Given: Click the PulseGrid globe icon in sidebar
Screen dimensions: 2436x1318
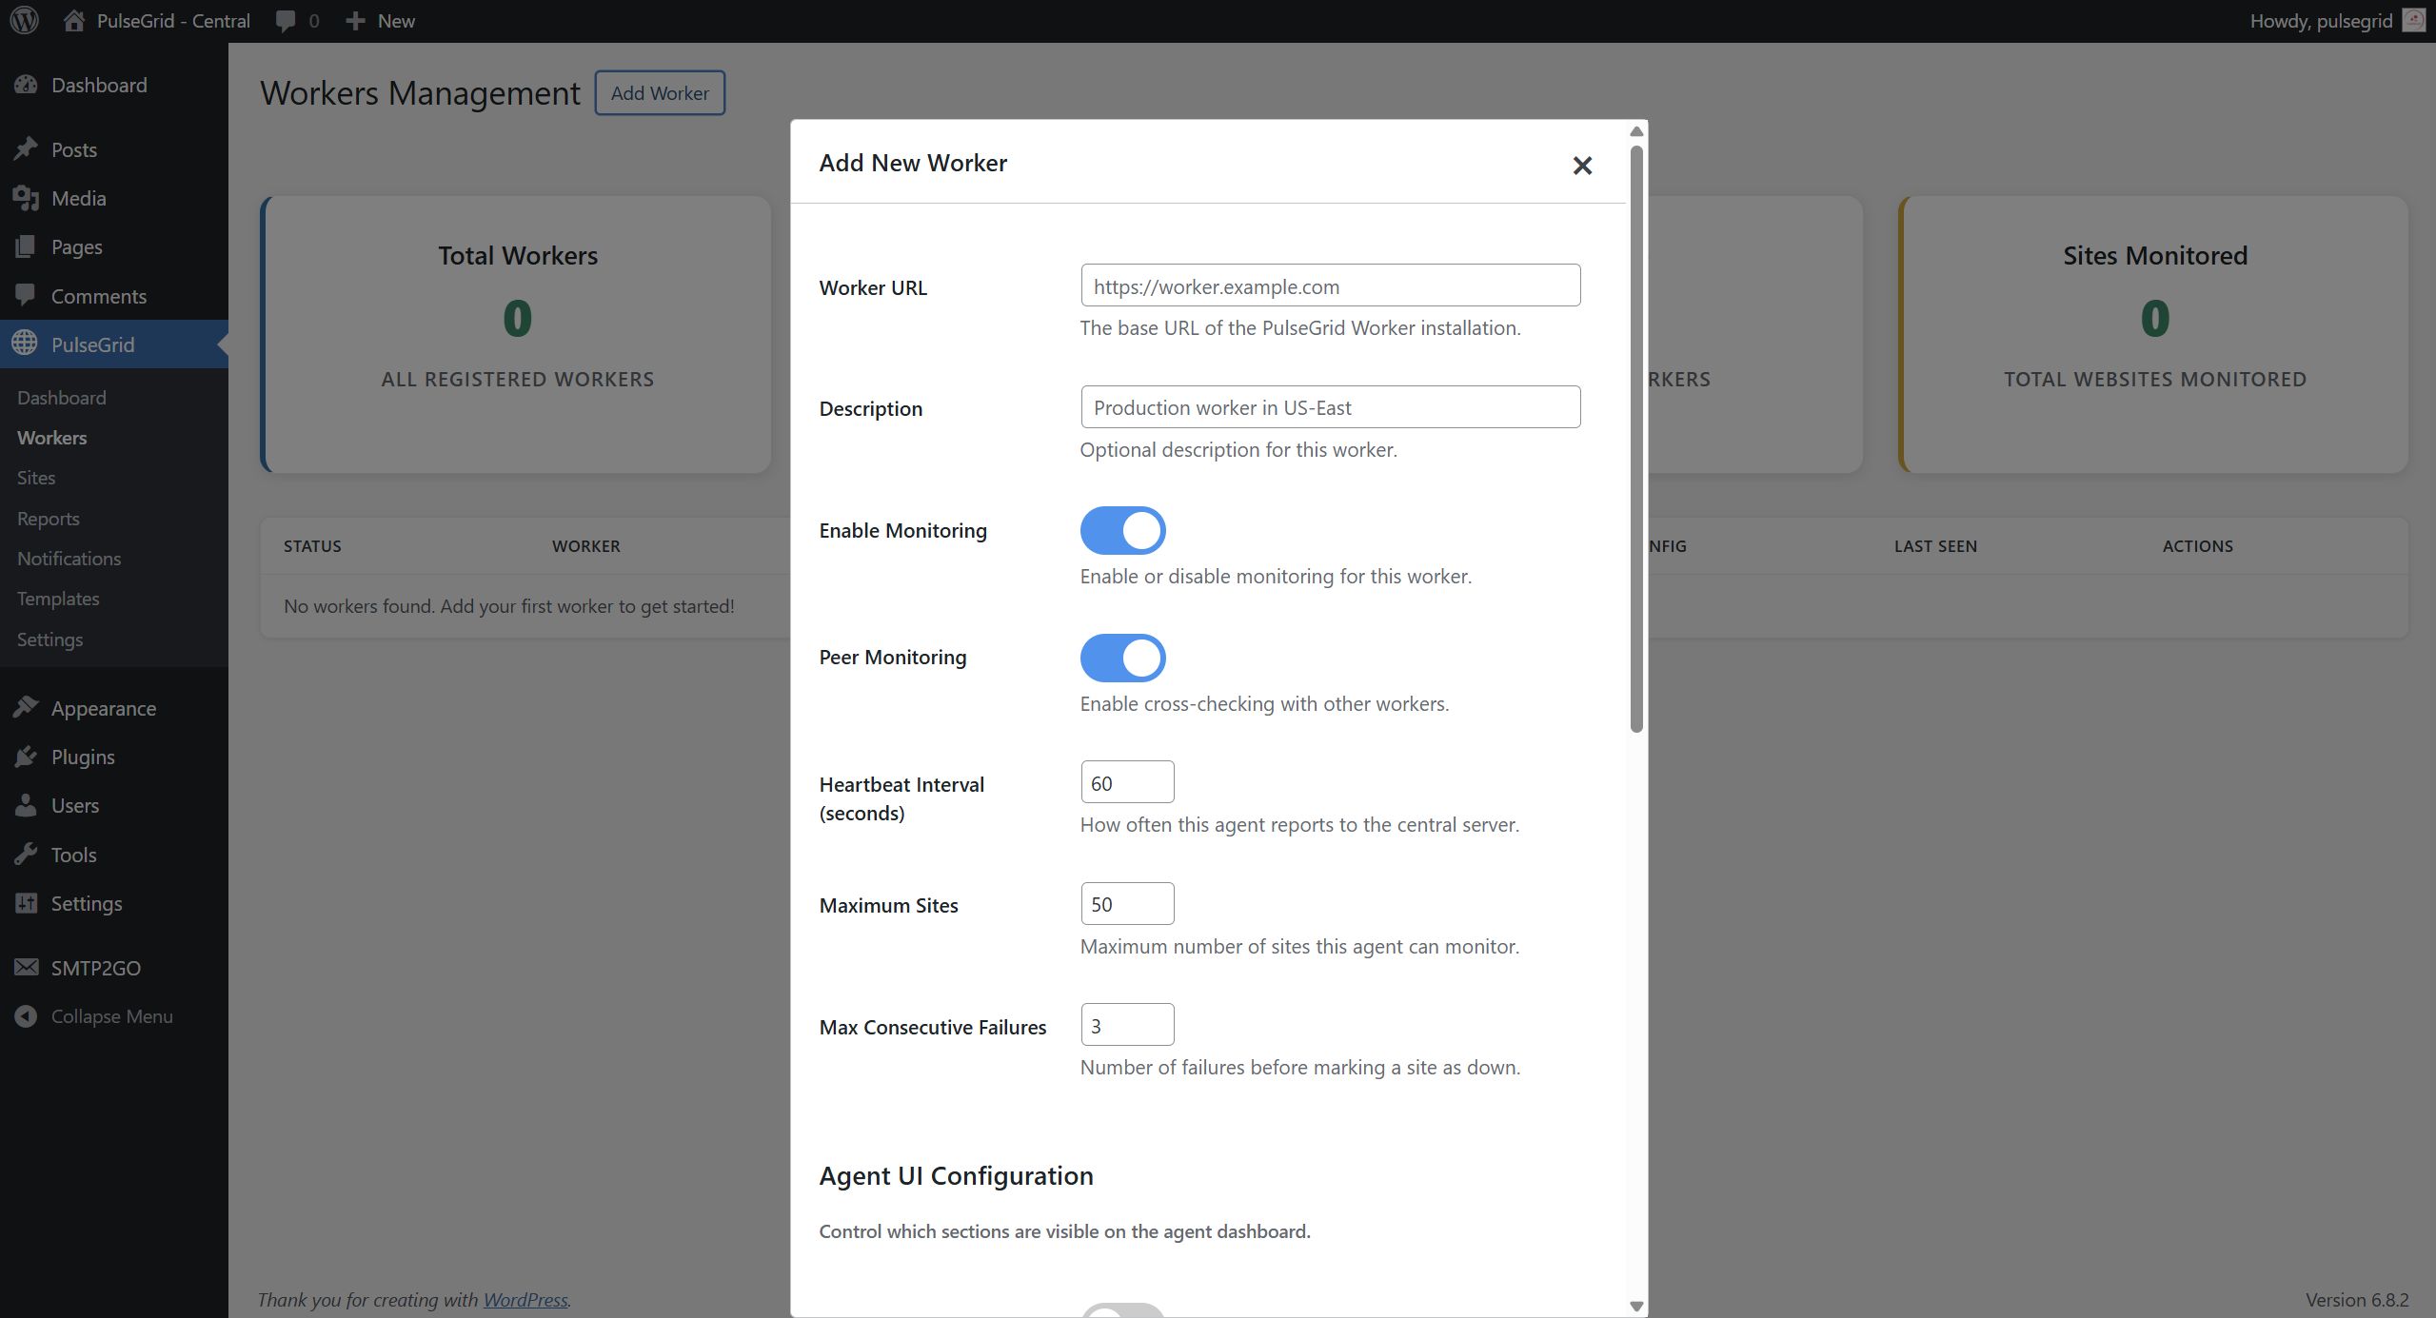Looking at the screenshot, I should click(x=26, y=344).
